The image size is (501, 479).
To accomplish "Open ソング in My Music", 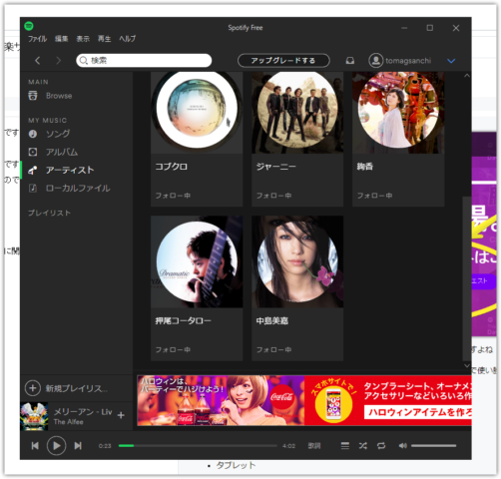I will (58, 134).
